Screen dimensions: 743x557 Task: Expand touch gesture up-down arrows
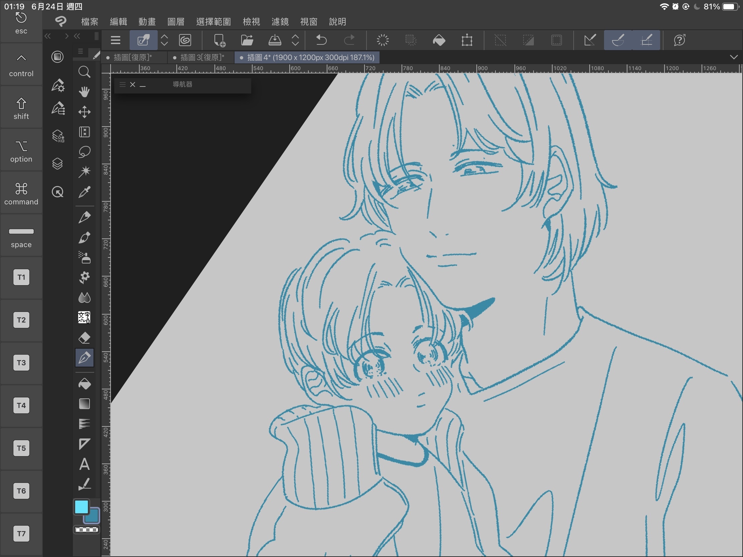(164, 40)
